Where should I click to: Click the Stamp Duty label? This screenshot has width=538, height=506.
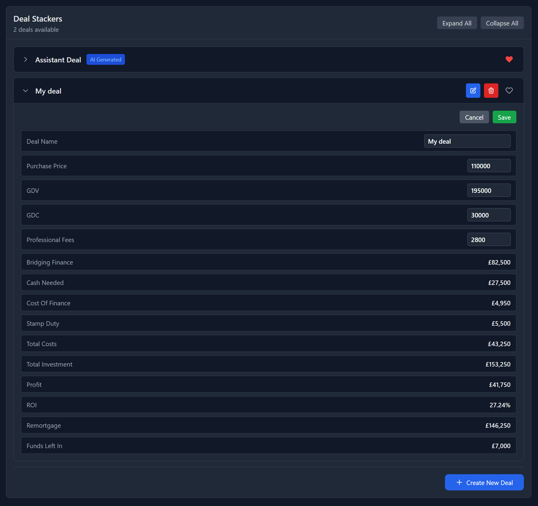43,324
